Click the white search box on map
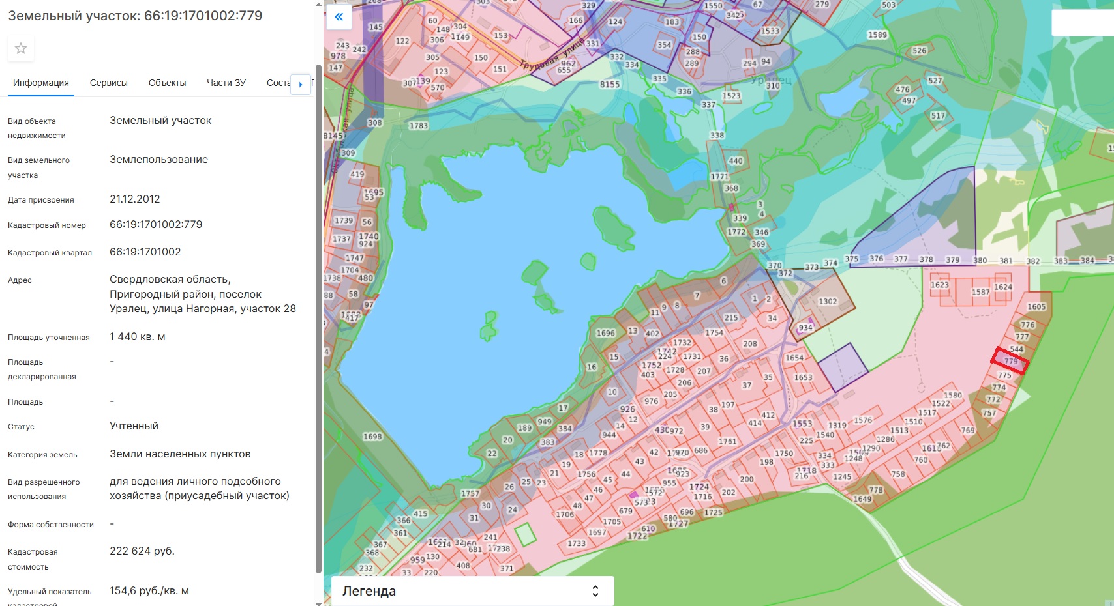Viewport: 1114px width, 606px height. tap(1083, 23)
